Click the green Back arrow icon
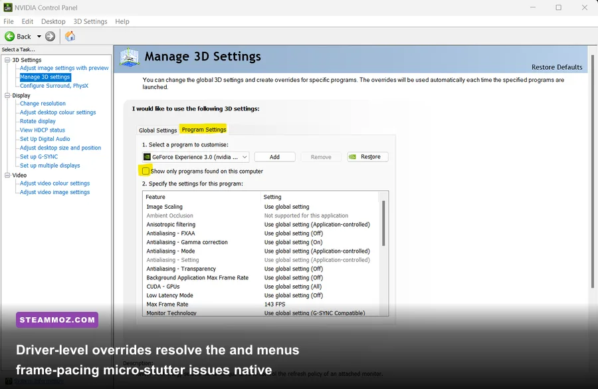Image resolution: width=598 pixels, height=389 pixels. [9, 37]
